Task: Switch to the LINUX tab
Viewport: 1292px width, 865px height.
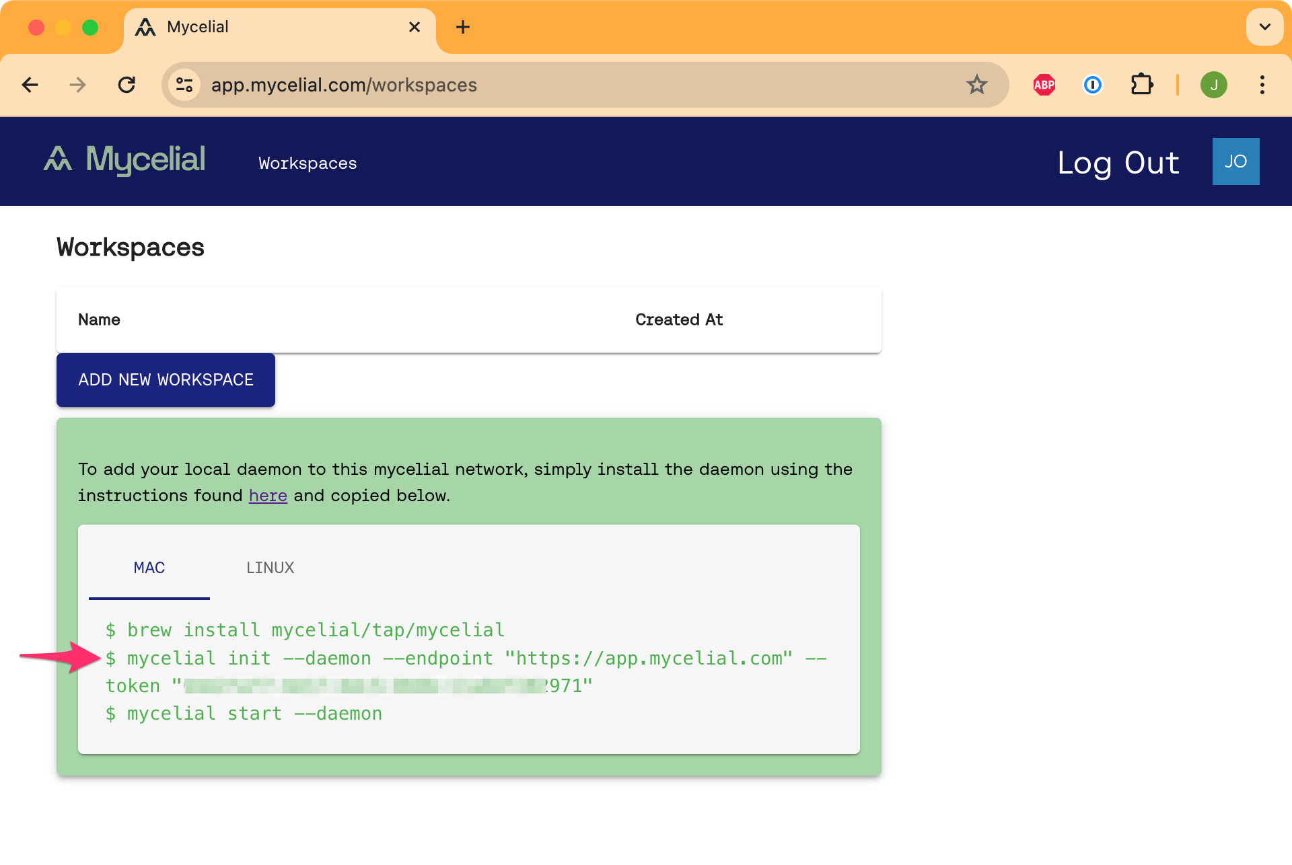Action: pyautogui.click(x=270, y=568)
